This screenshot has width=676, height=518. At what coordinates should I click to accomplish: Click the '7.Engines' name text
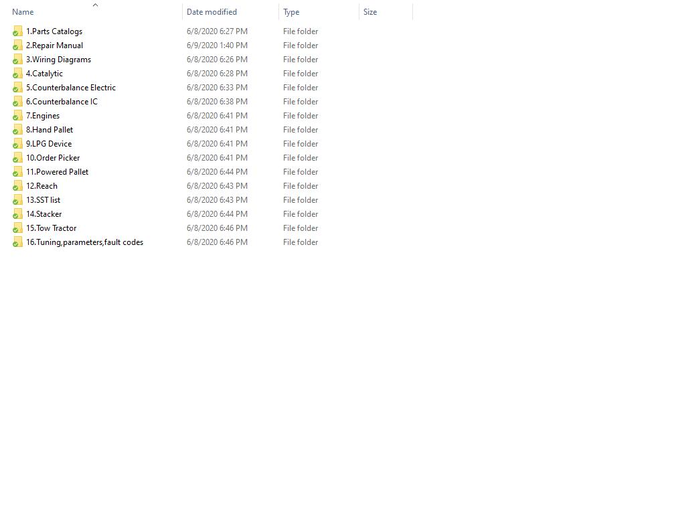coord(43,116)
